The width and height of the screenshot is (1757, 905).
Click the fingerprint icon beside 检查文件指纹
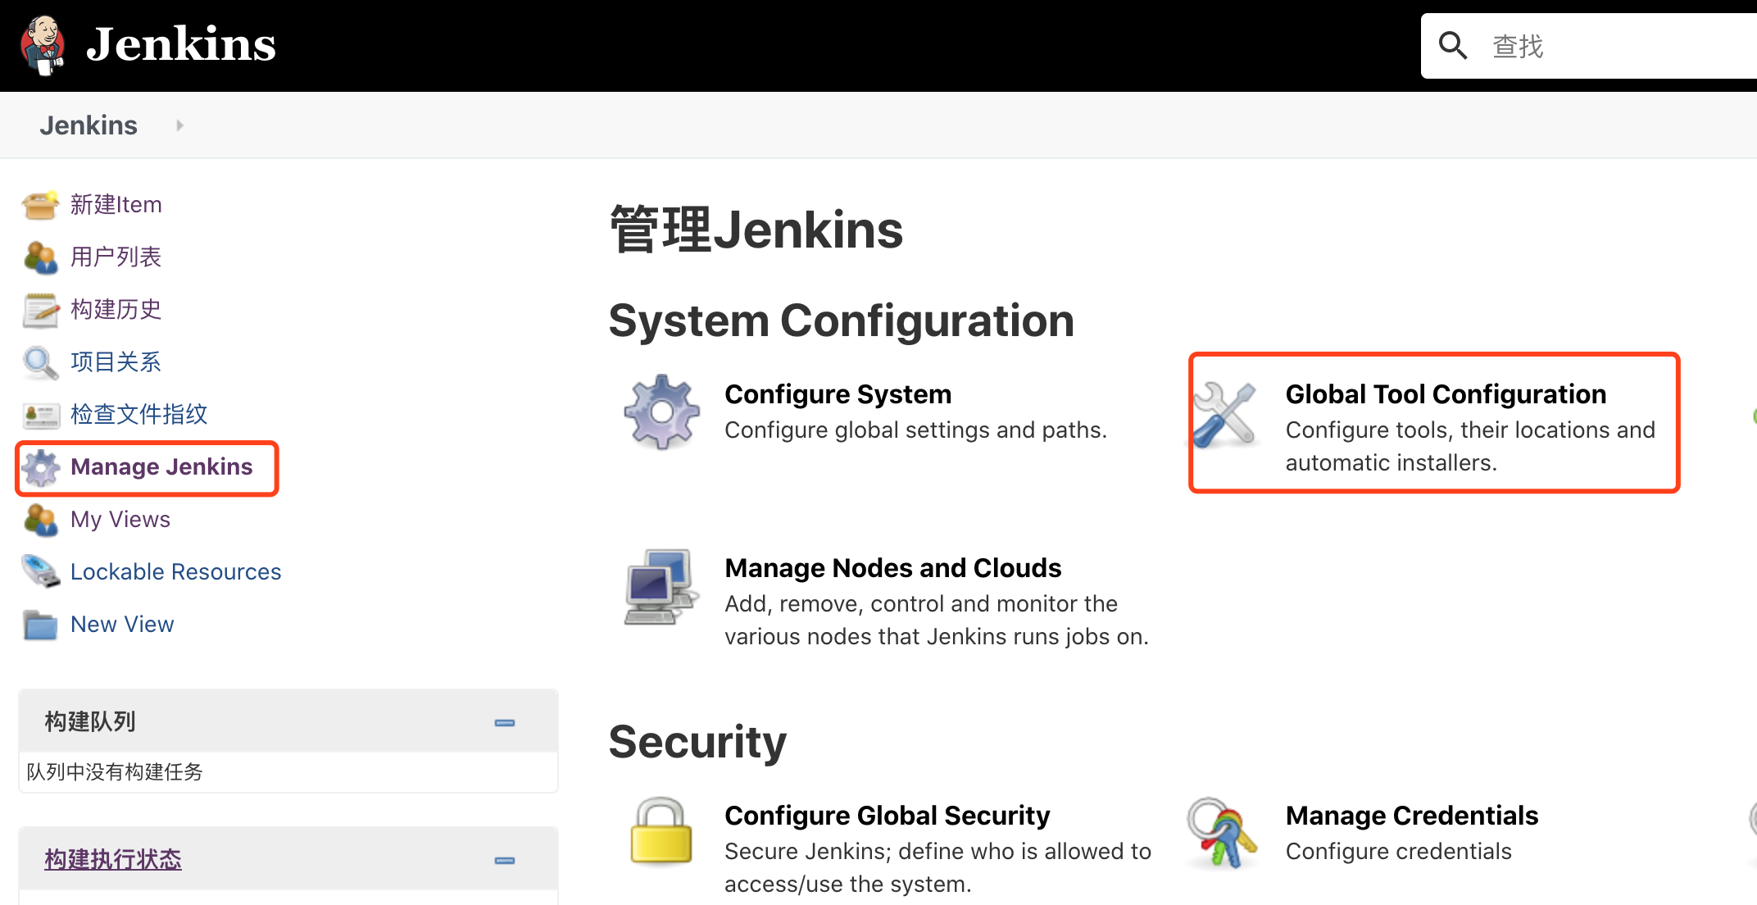point(40,415)
